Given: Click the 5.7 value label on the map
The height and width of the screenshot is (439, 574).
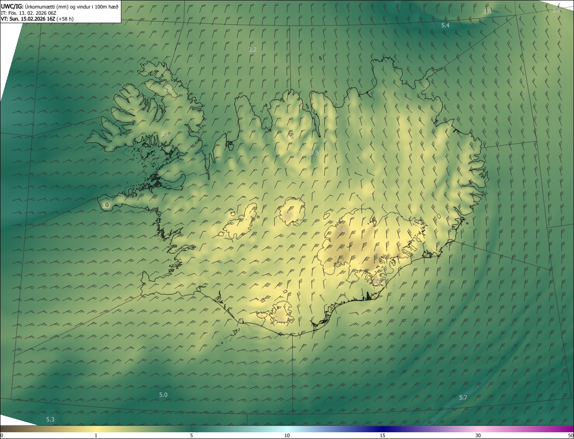Looking at the screenshot, I should [x=463, y=397].
